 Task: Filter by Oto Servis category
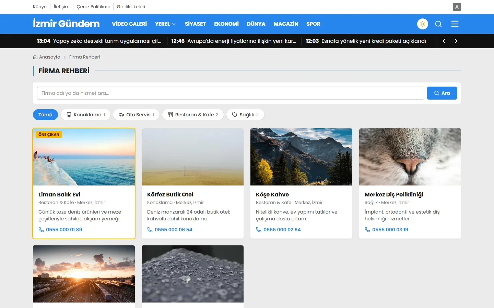point(136,115)
